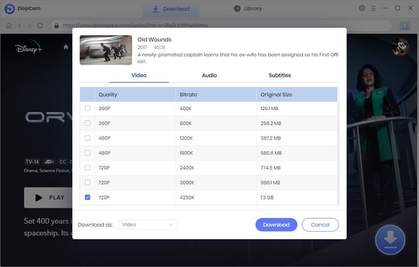Click the 45:31 duration text
This screenshot has height=267, width=419.
tap(159, 47)
